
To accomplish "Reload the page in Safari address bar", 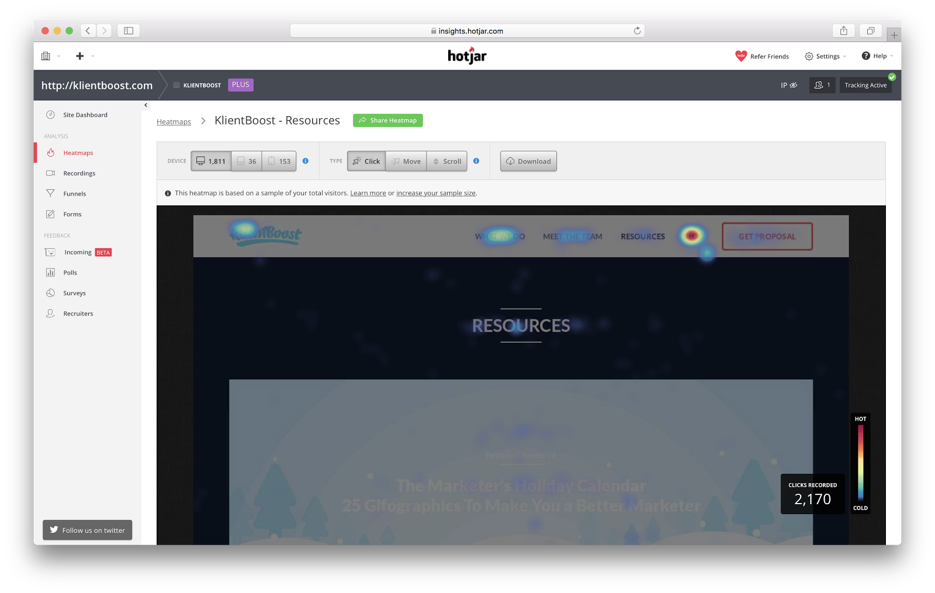I will point(637,31).
